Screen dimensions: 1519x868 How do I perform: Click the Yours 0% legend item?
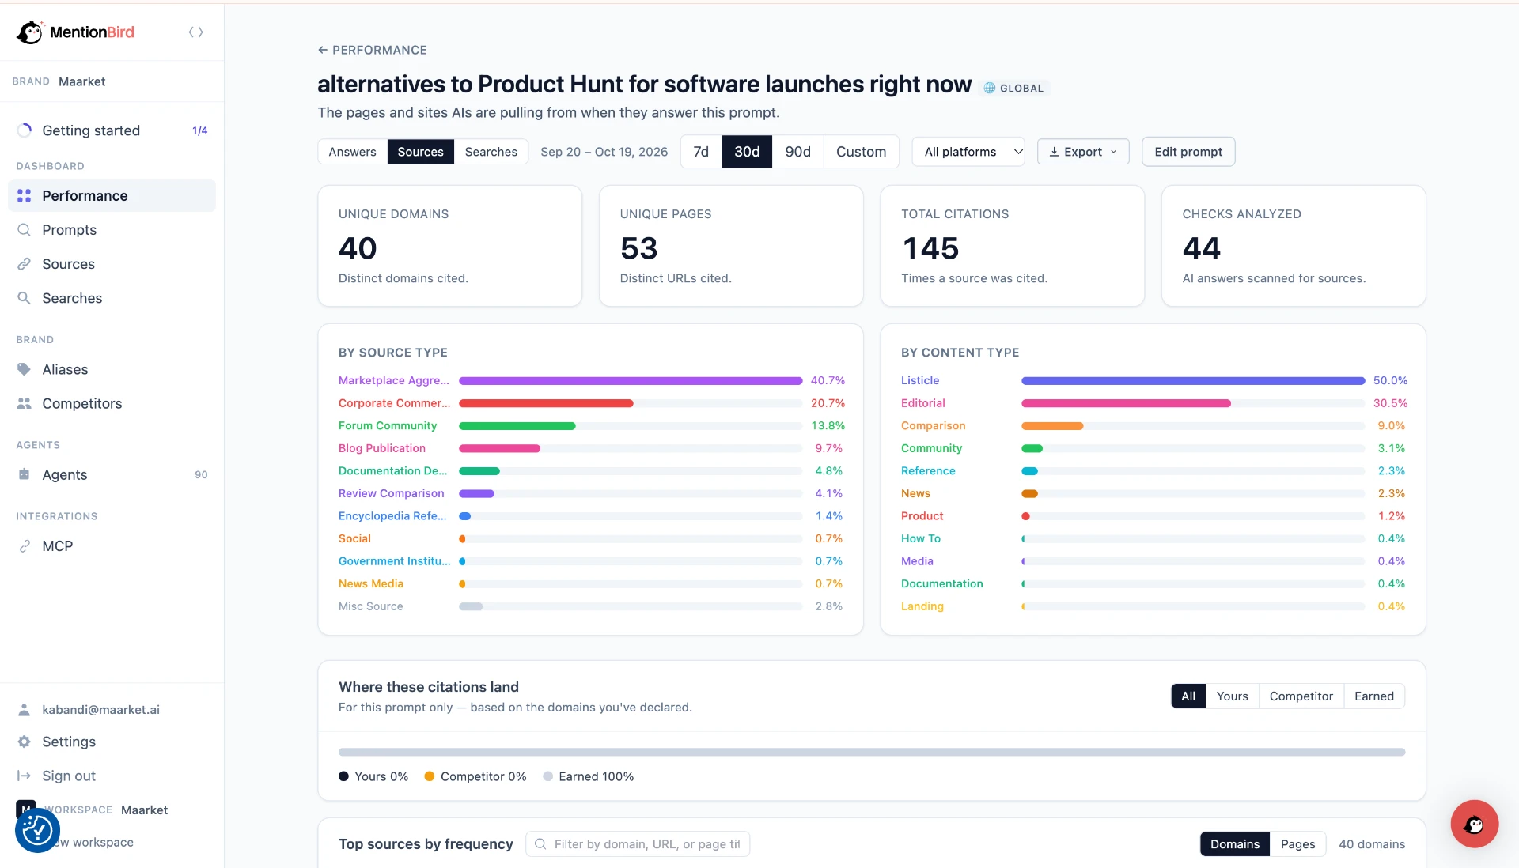(373, 776)
